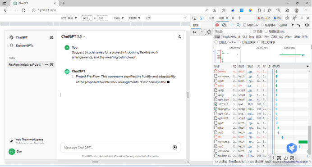The width and height of the screenshot is (312, 167).
Task: Click the height field showing 636
Action: pos(102,18)
